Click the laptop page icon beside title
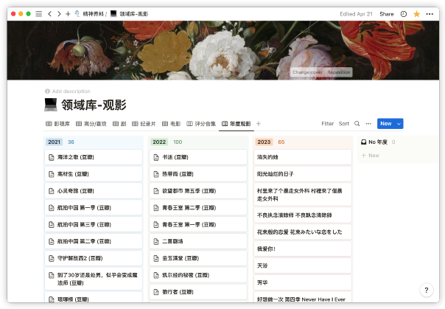This screenshot has width=445, height=309. click(51, 105)
